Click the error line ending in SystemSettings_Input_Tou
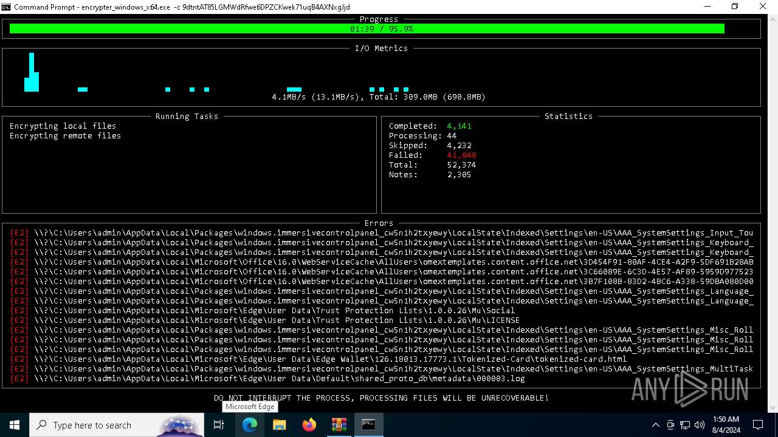 pos(382,233)
